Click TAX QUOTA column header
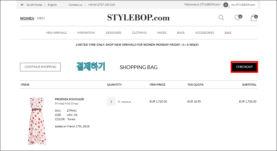The height and width of the screenshot is (151, 277). (195, 85)
